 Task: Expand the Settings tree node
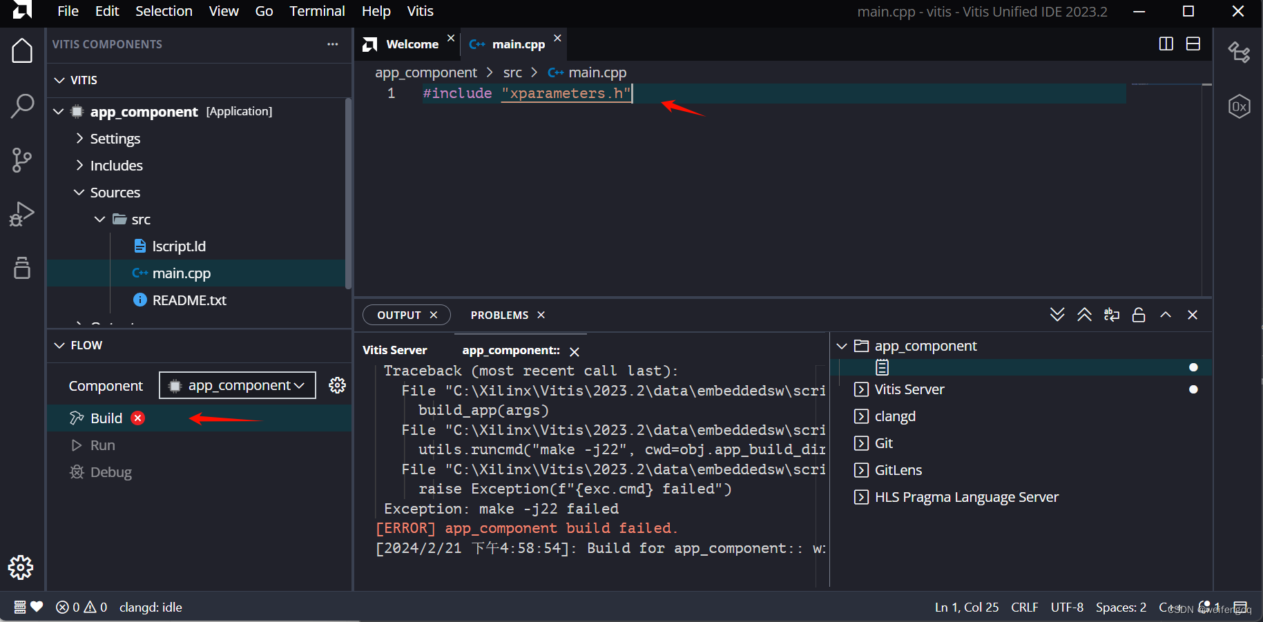(79, 138)
